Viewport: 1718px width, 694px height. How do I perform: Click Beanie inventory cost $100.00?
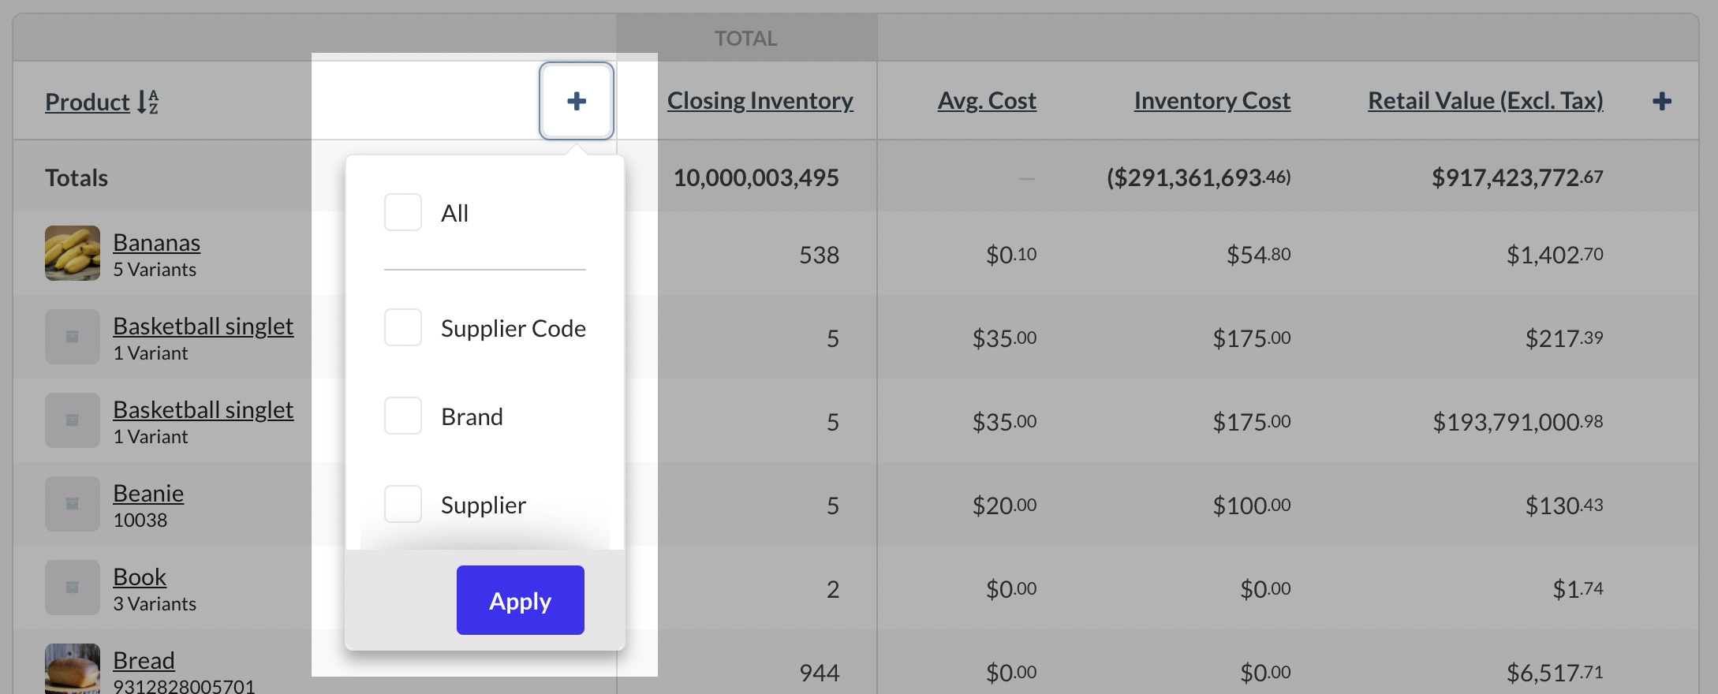[1252, 506]
